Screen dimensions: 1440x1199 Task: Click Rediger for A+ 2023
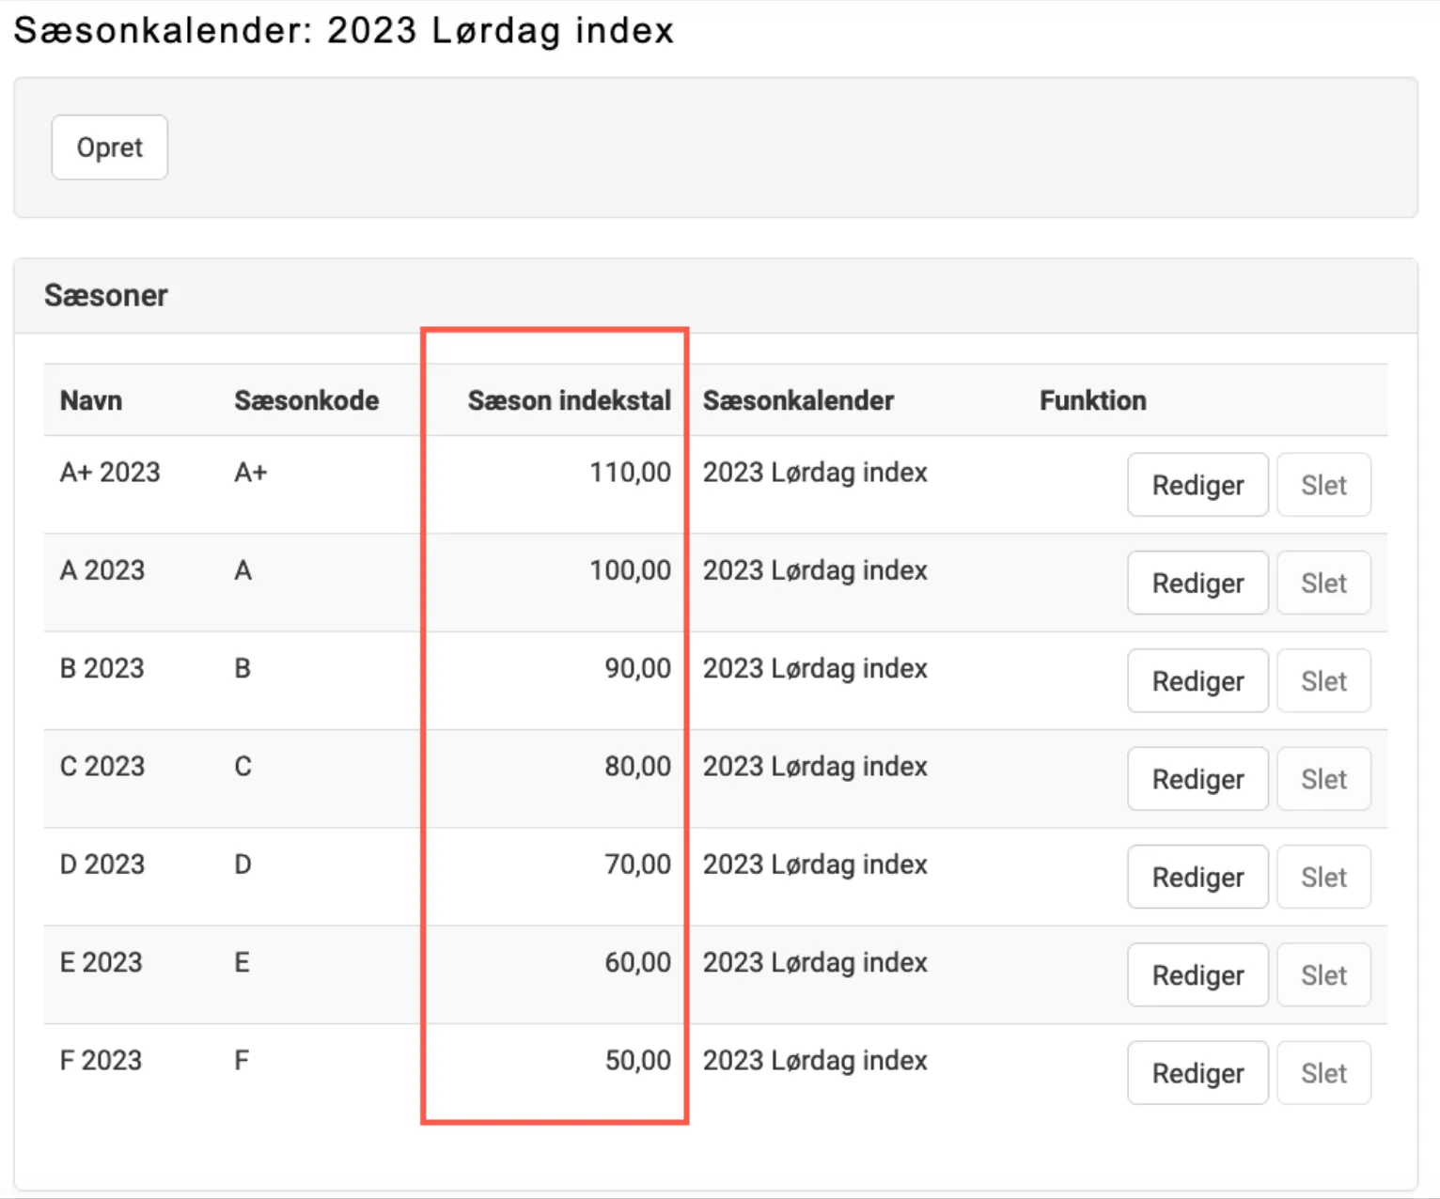pyautogui.click(x=1197, y=485)
